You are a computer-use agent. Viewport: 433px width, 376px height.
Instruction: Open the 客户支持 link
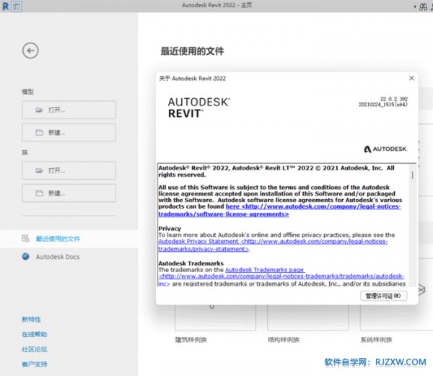pos(35,364)
